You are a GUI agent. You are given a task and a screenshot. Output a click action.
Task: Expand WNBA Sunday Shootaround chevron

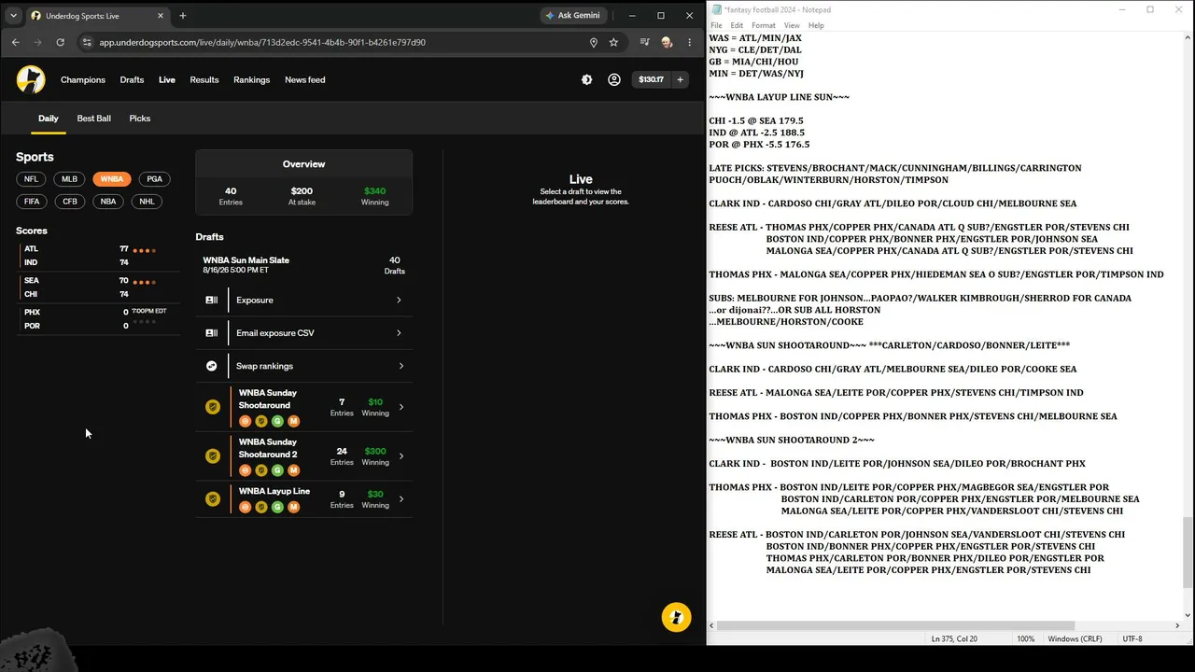[x=401, y=407]
